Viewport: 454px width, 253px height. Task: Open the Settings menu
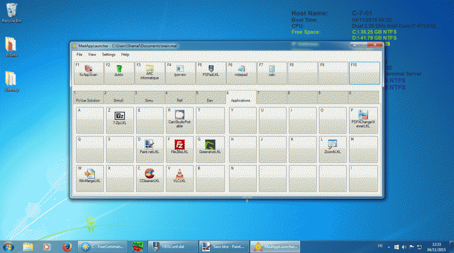pos(108,54)
